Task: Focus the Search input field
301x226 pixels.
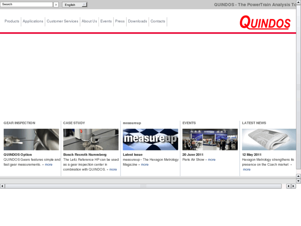Action: (26, 5)
